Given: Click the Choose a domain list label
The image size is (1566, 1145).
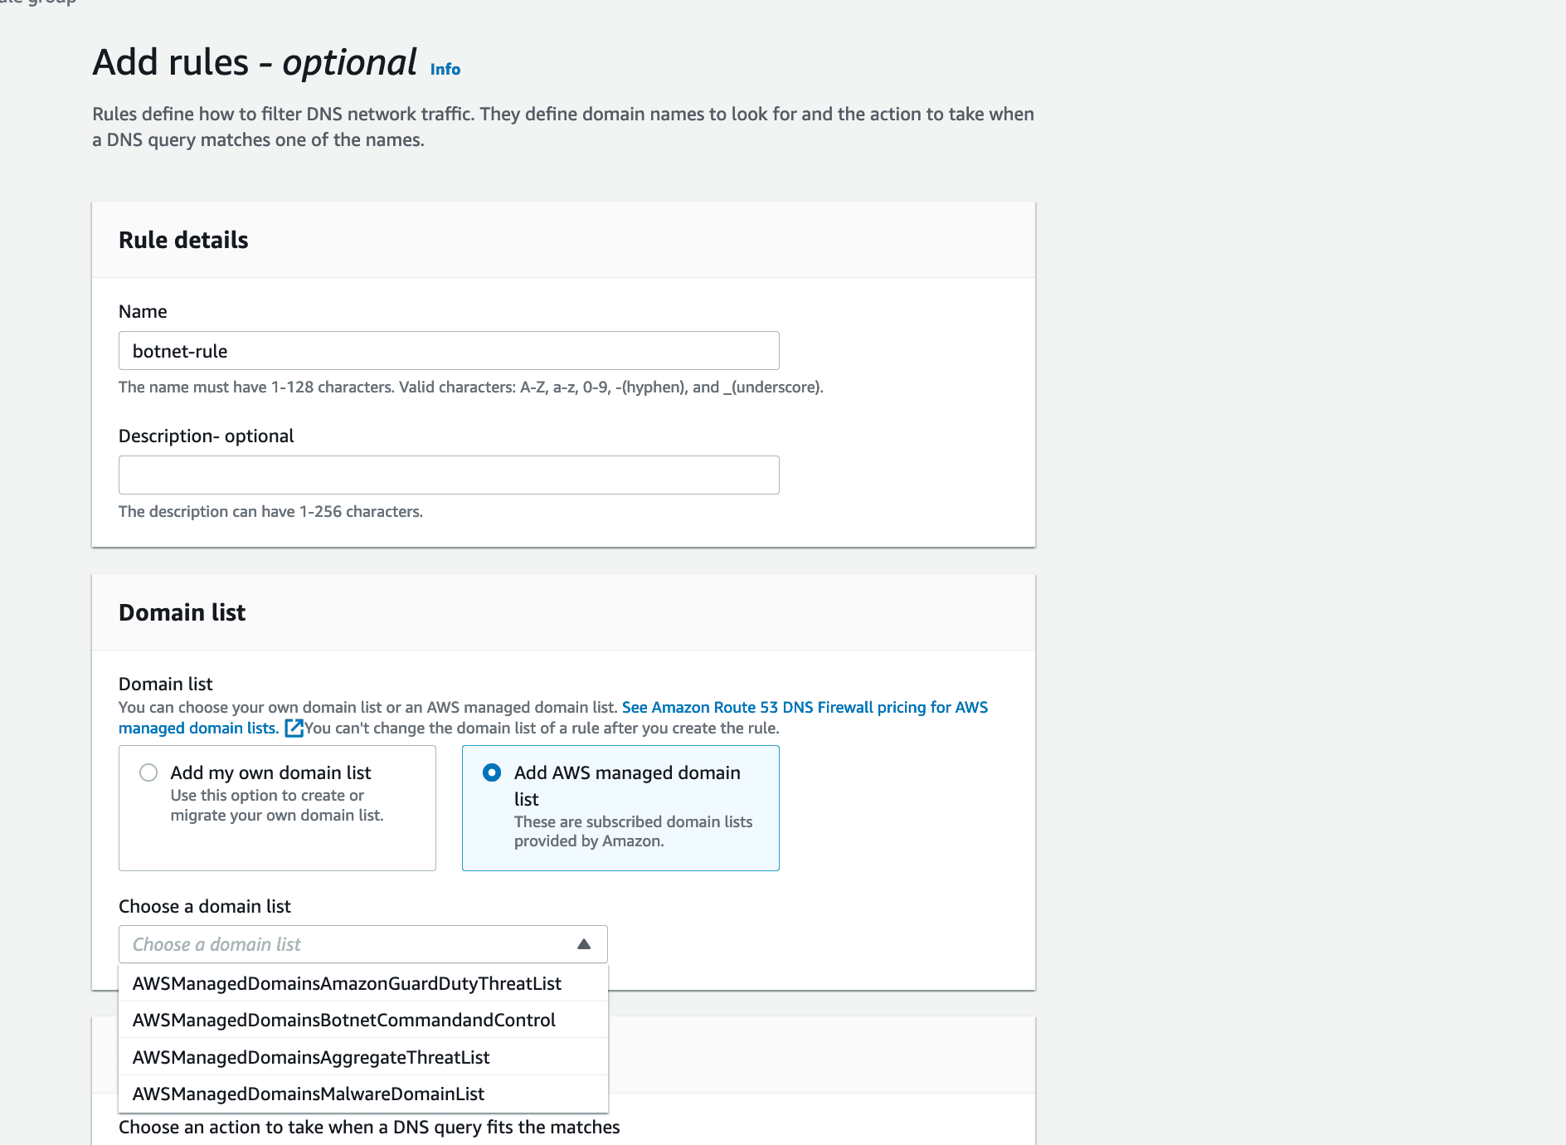Looking at the screenshot, I should point(205,906).
